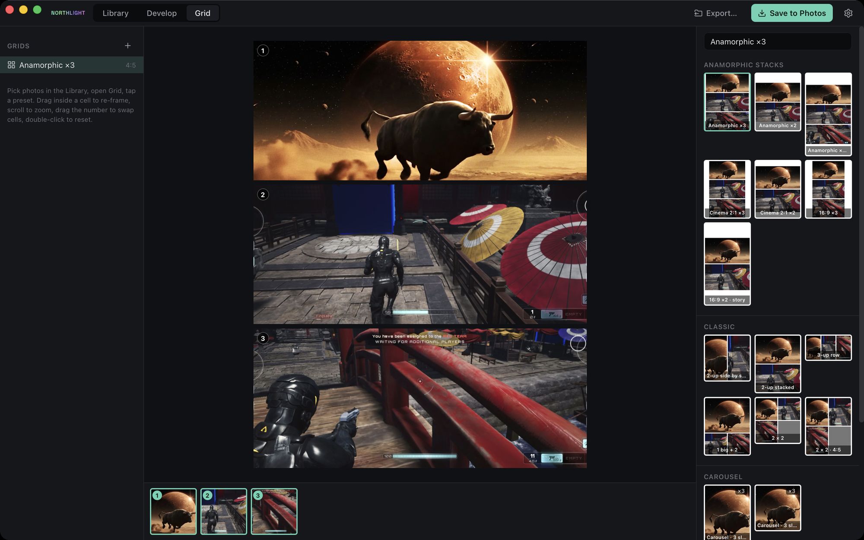Choose the Cinema 2:1 ×3 preset
This screenshot has width=864, height=540.
(x=727, y=189)
